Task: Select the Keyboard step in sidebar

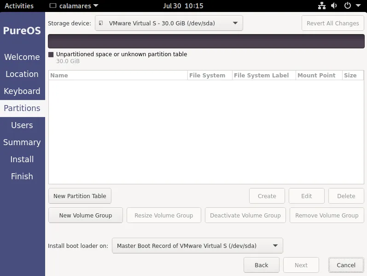Action: coord(22,91)
